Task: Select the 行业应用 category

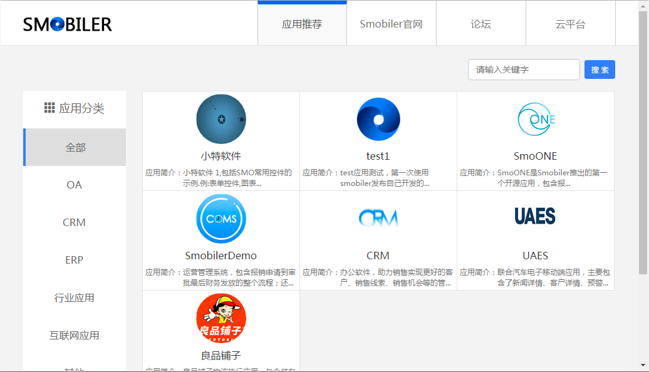Action: tap(75, 298)
